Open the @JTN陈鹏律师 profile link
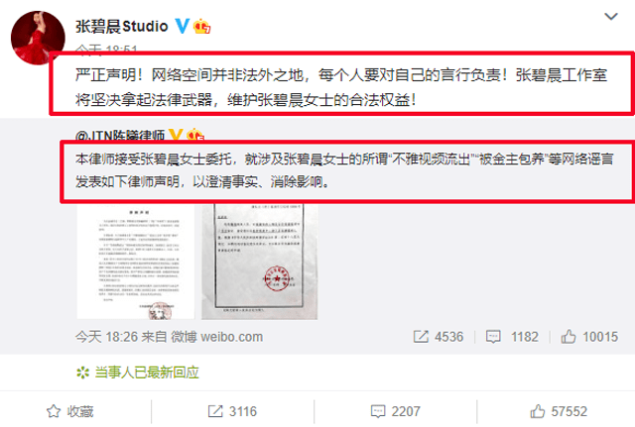The width and height of the screenshot is (635, 427). point(120,135)
